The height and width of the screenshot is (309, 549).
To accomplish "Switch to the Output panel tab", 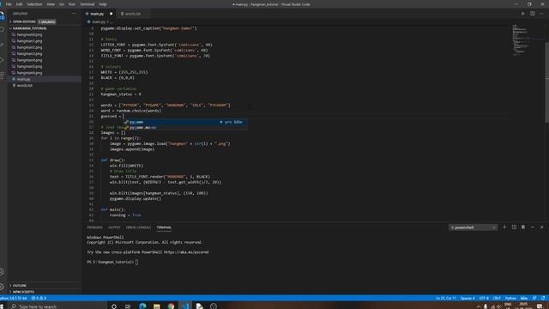I will click(114, 227).
